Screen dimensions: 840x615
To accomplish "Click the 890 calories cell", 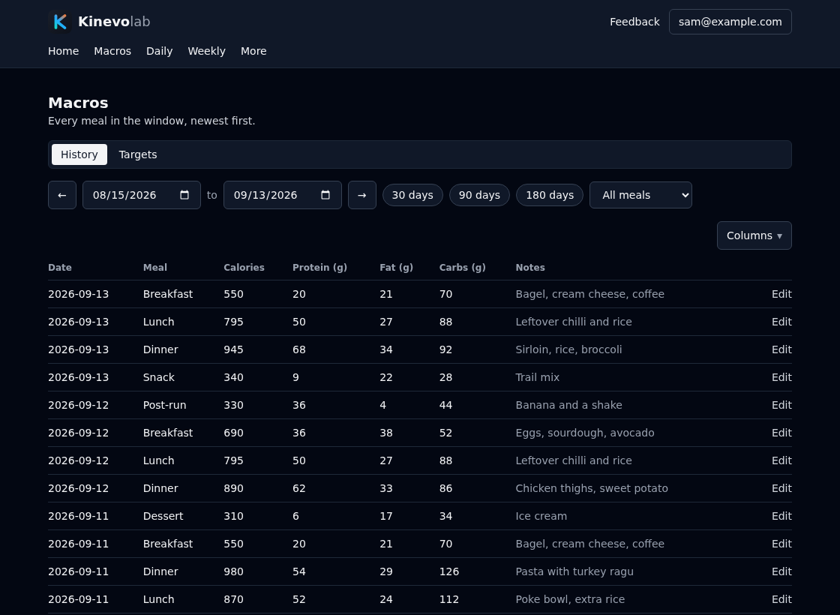I will click(x=233, y=488).
